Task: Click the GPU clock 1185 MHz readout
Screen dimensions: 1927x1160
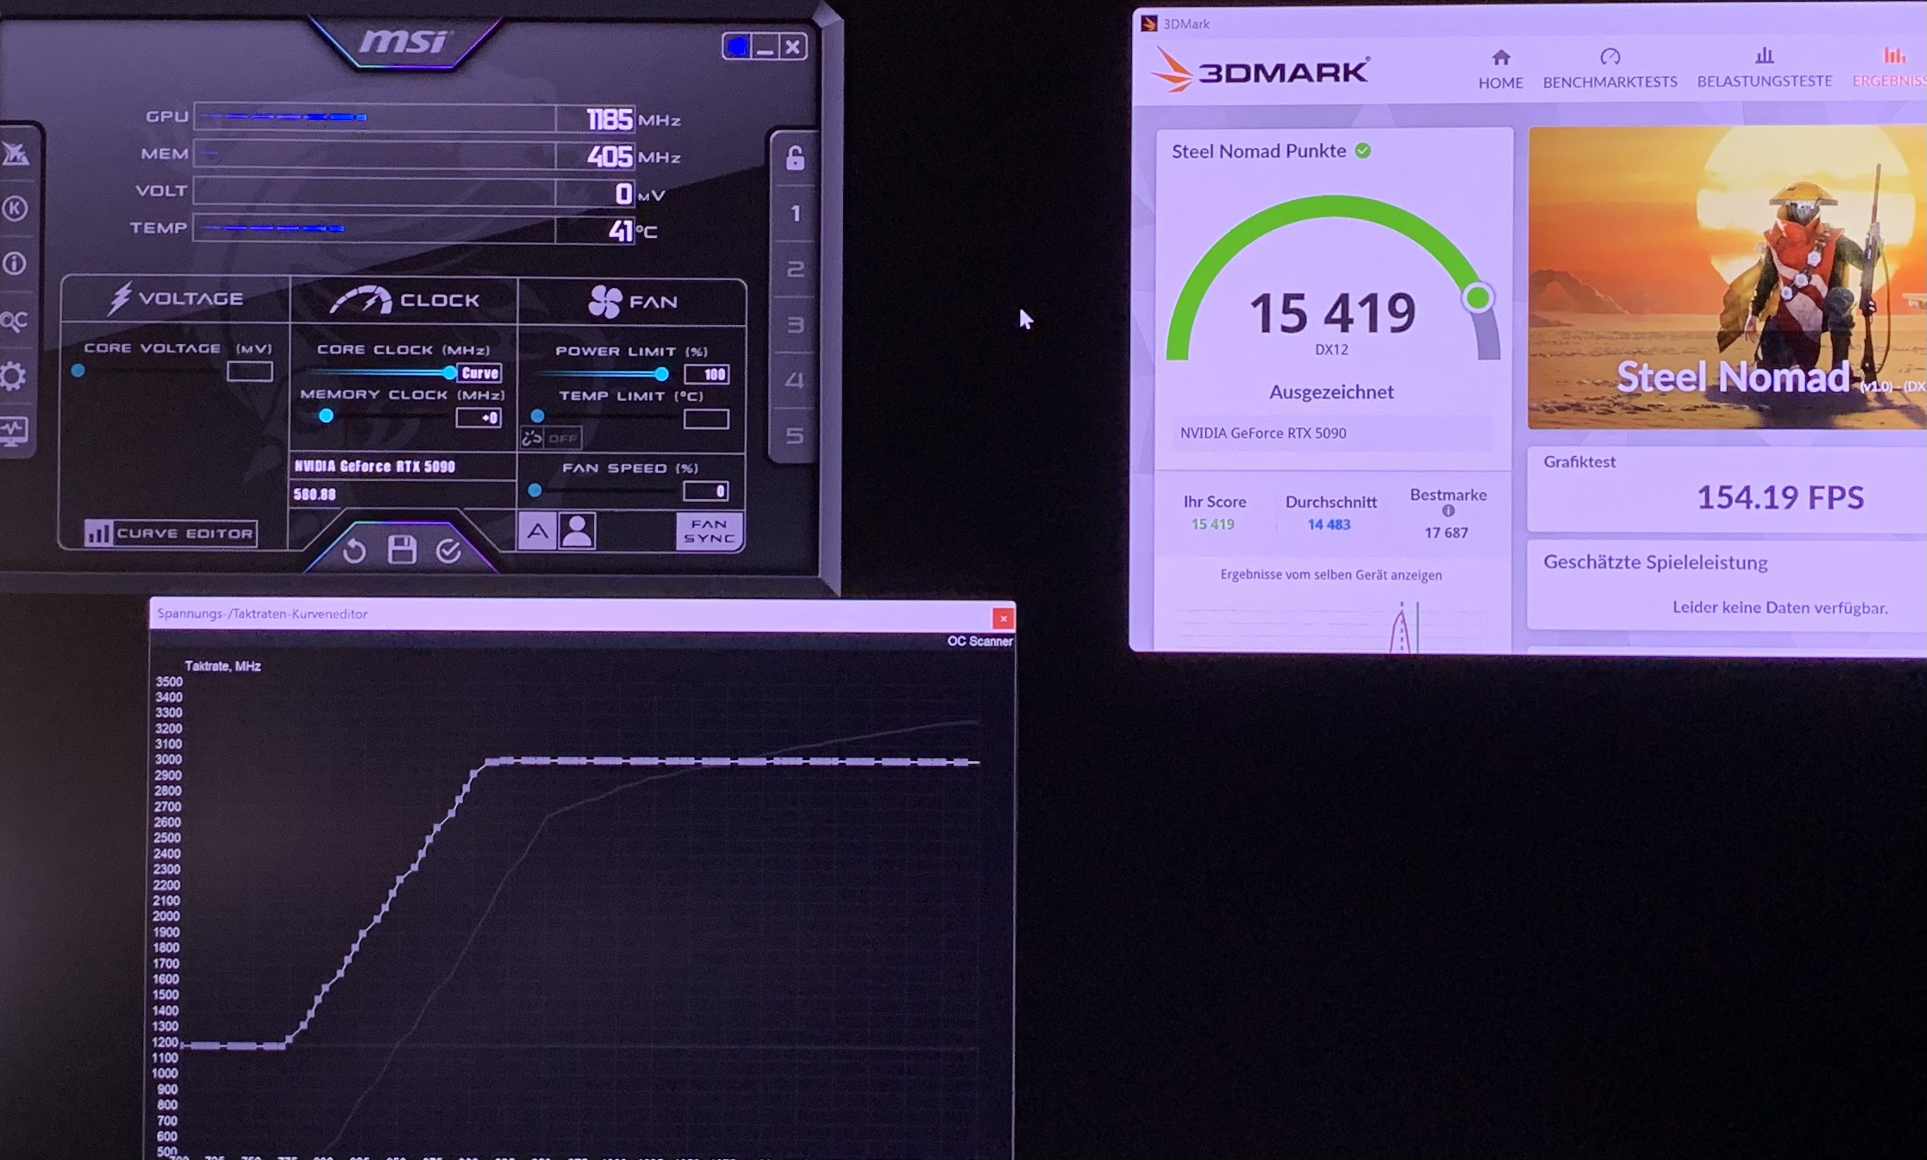Action: [609, 119]
